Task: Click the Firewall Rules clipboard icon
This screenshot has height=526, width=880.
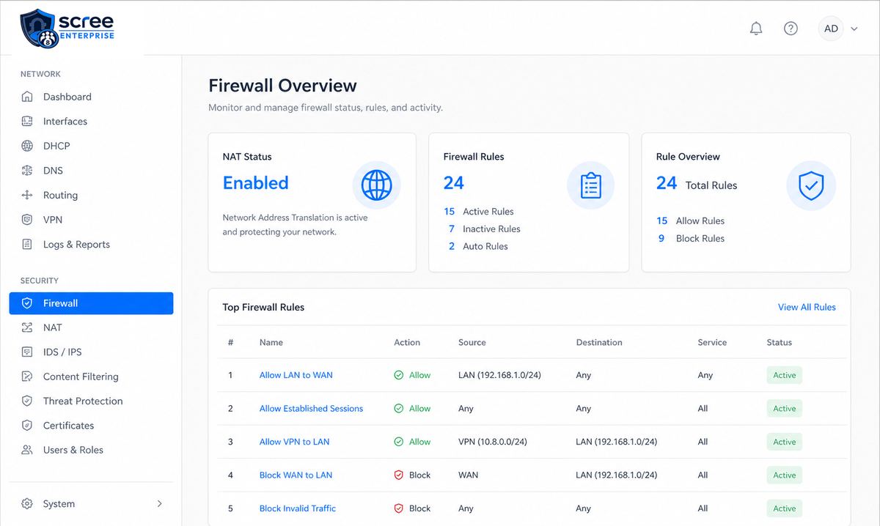Action: coord(590,186)
